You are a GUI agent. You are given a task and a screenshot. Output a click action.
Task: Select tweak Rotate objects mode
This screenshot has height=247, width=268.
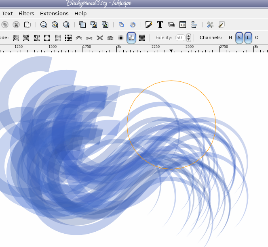click(x=58, y=37)
